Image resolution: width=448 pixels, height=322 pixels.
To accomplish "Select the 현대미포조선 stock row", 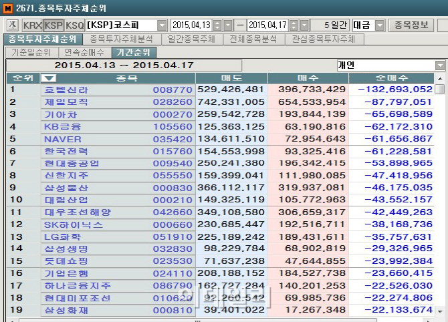I will pos(220,298).
